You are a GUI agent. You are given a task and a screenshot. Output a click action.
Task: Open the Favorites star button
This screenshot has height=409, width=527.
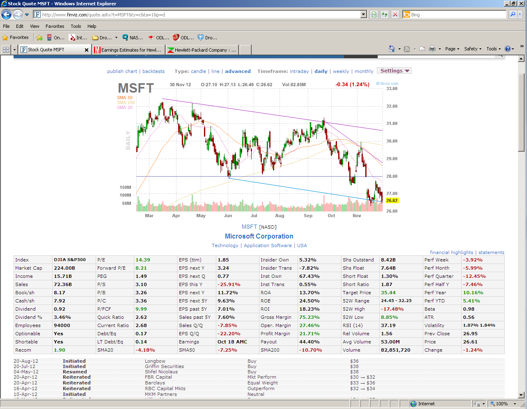[x=16, y=37]
